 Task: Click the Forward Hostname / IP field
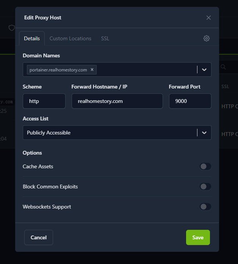(x=117, y=101)
